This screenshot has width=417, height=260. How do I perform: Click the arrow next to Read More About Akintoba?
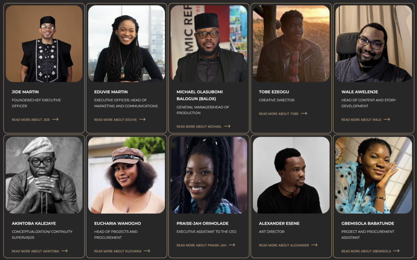64,251
